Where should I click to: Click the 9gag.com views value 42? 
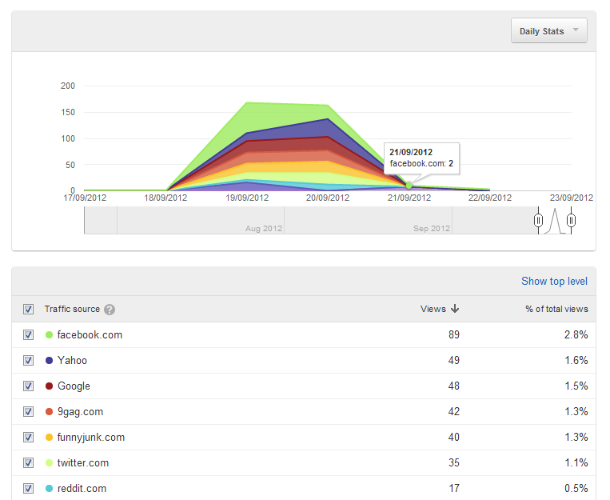click(x=454, y=412)
